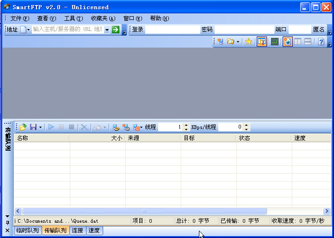Open the 窗口(W) menu
This screenshot has width=334, height=238.
click(x=132, y=18)
